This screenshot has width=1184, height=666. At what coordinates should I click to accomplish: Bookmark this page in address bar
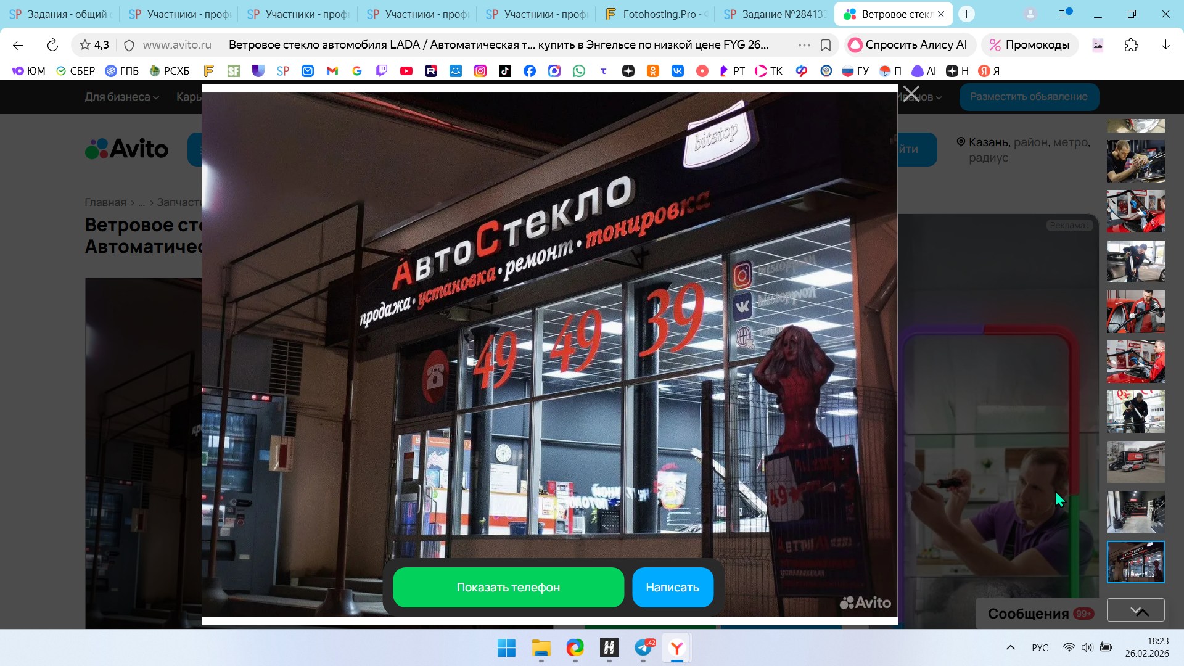click(x=826, y=45)
